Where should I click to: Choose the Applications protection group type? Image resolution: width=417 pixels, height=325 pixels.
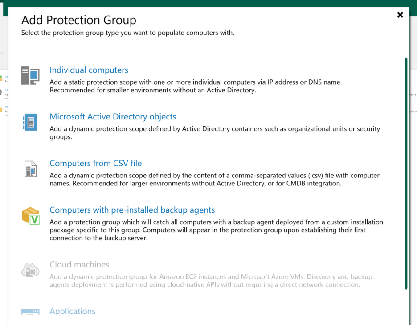pos(72,311)
